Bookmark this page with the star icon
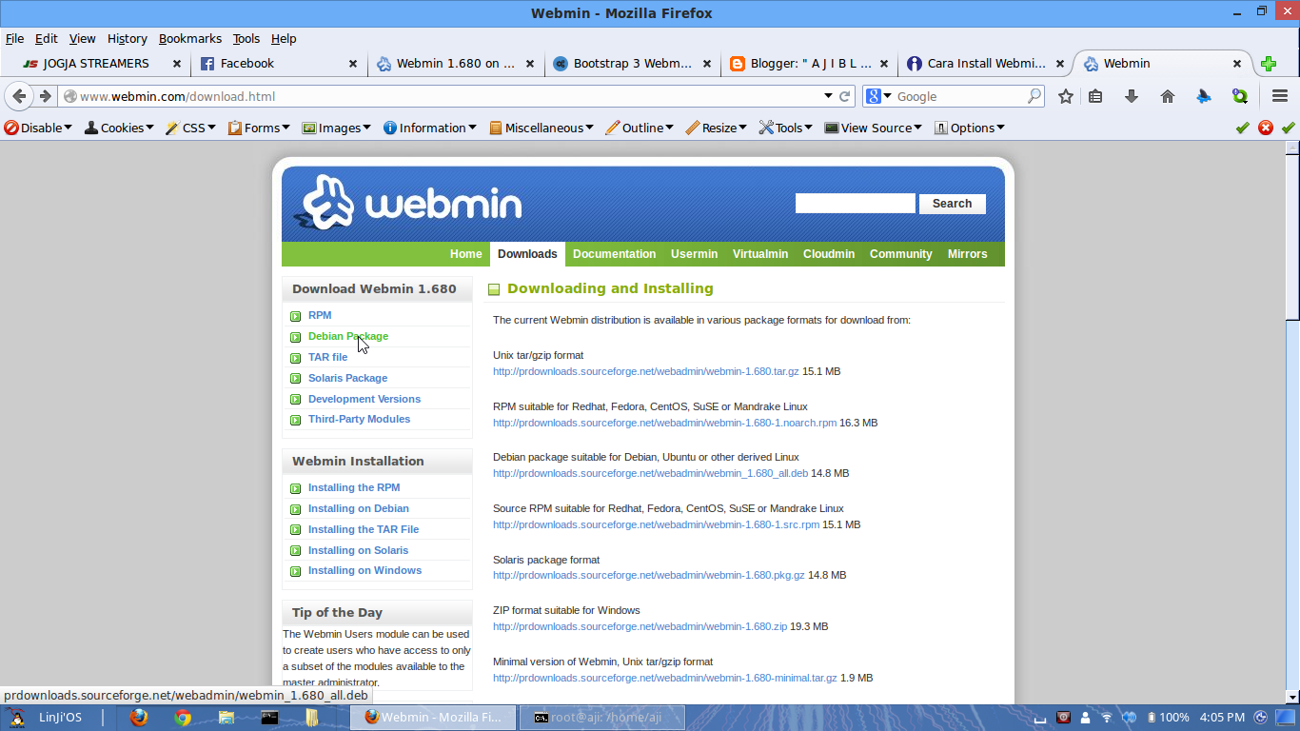This screenshot has width=1300, height=731. click(x=1066, y=96)
